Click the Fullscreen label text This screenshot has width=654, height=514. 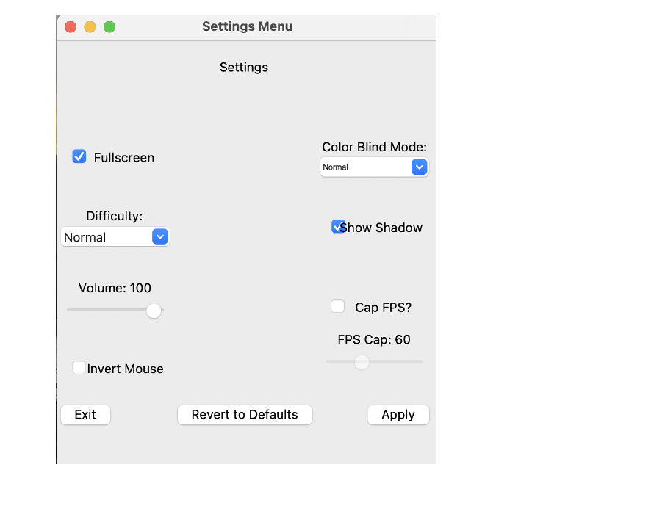124,158
